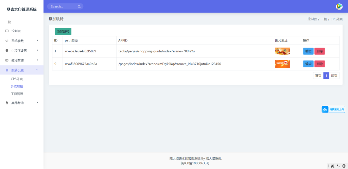Screen dimensions: 348x169
Task: Focus the Search input field
Action: (x=65, y=6)
